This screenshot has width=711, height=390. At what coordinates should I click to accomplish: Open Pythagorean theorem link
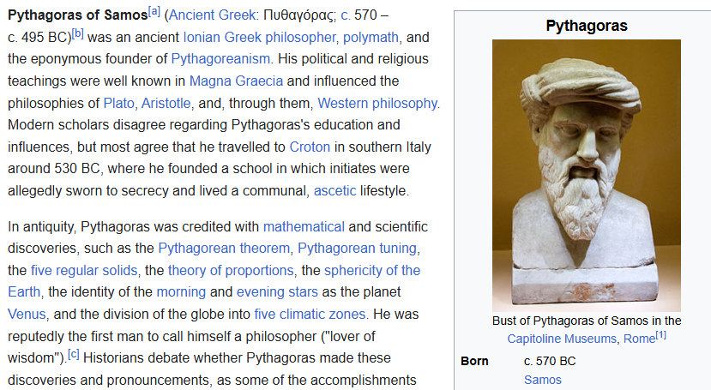224,249
